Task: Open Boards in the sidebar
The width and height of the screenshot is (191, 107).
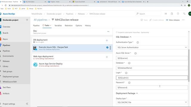Action: [x=5, y=33]
